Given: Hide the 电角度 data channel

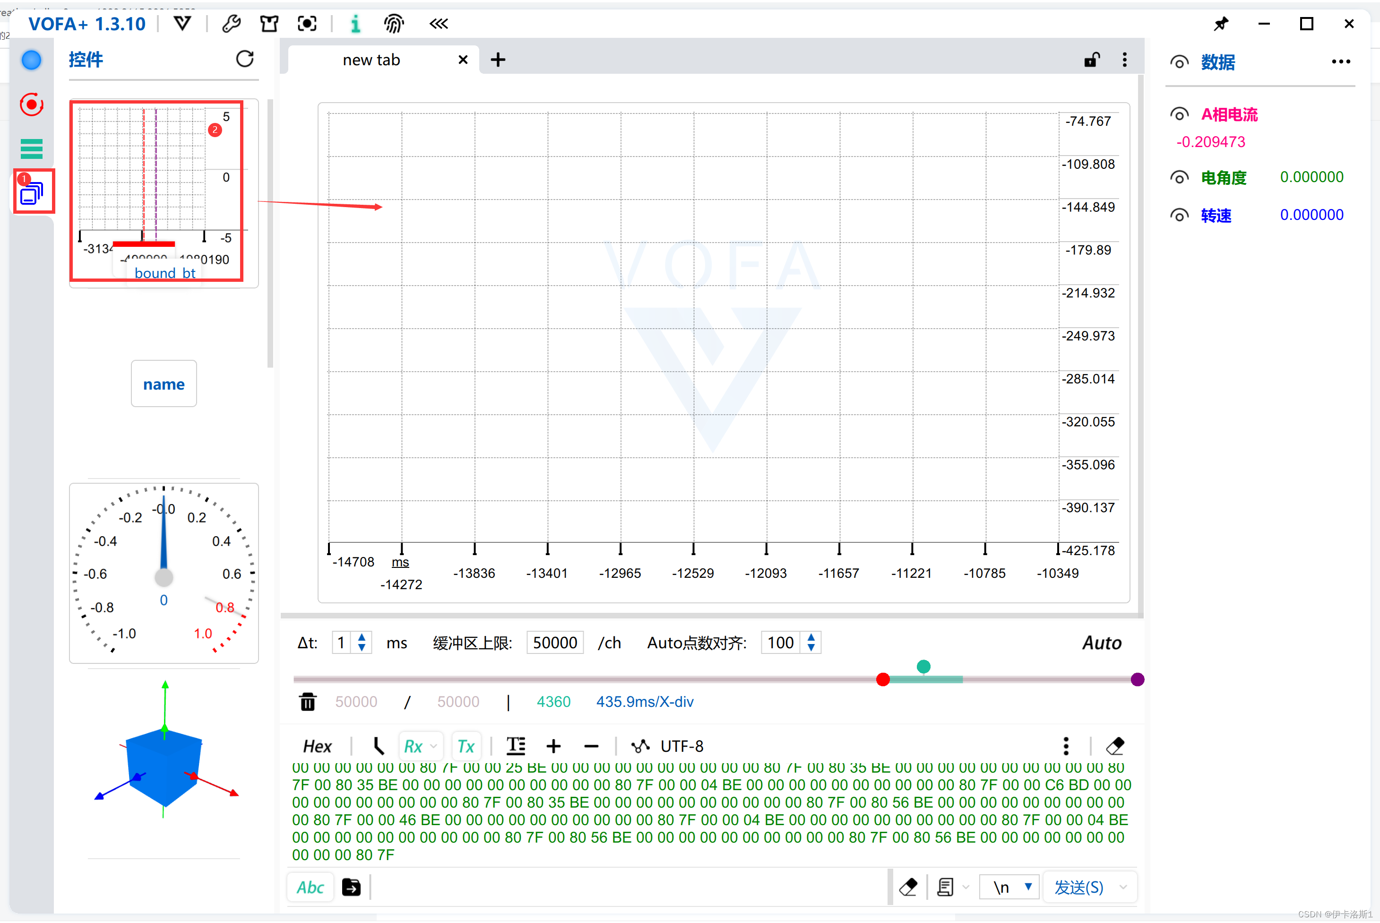Looking at the screenshot, I should coord(1180,177).
